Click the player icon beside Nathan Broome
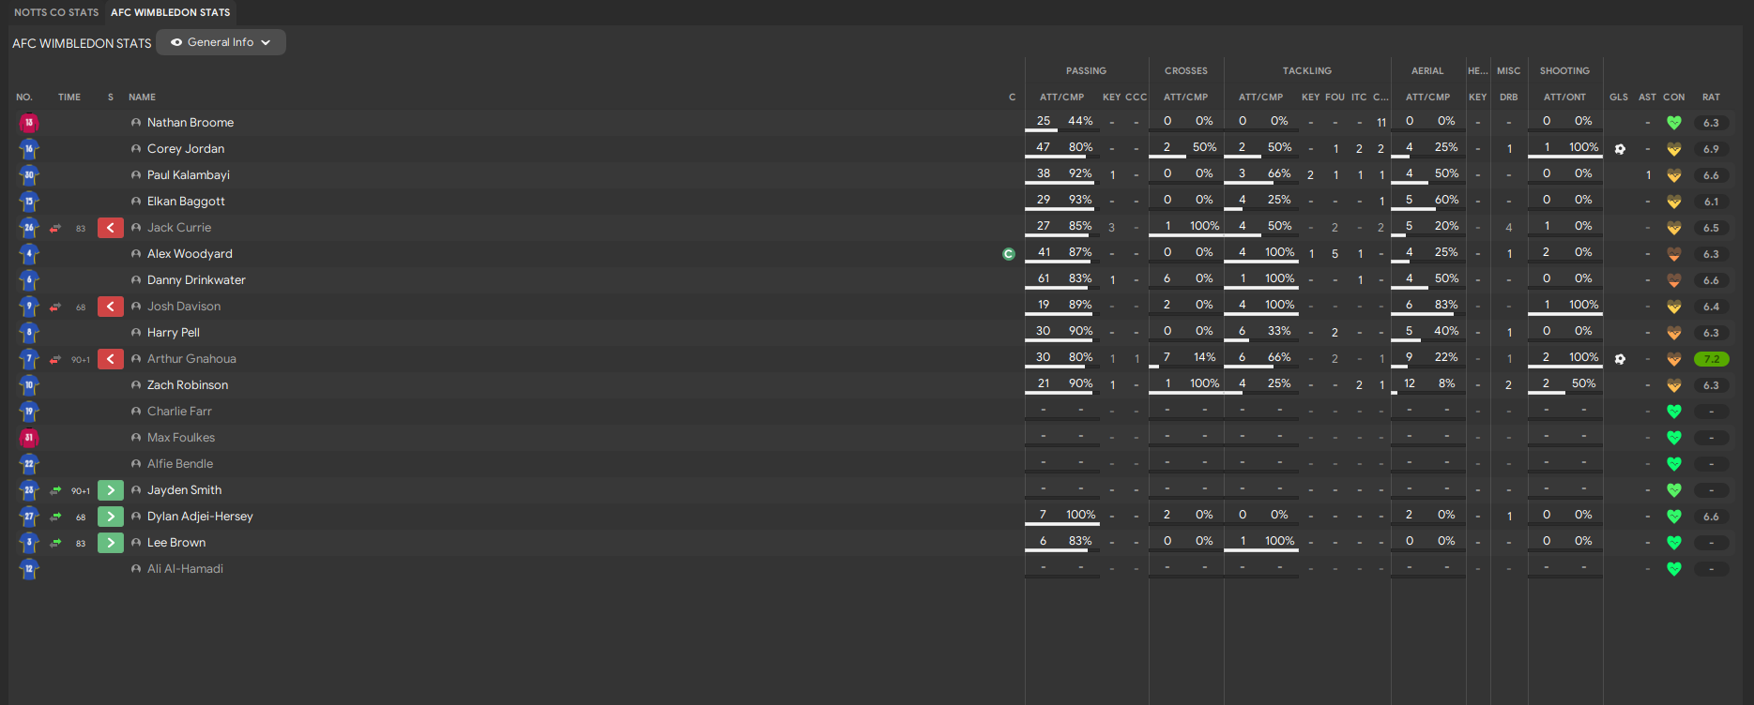The width and height of the screenshot is (1754, 705). 136,123
